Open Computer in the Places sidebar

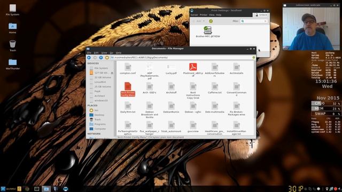(98, 129)
